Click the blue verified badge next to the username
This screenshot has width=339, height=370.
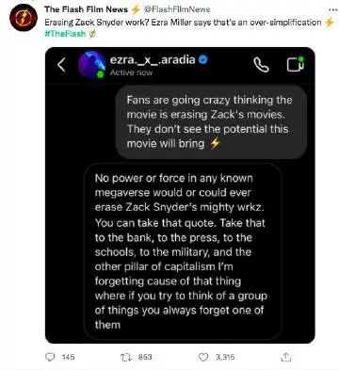click(203, 59)
